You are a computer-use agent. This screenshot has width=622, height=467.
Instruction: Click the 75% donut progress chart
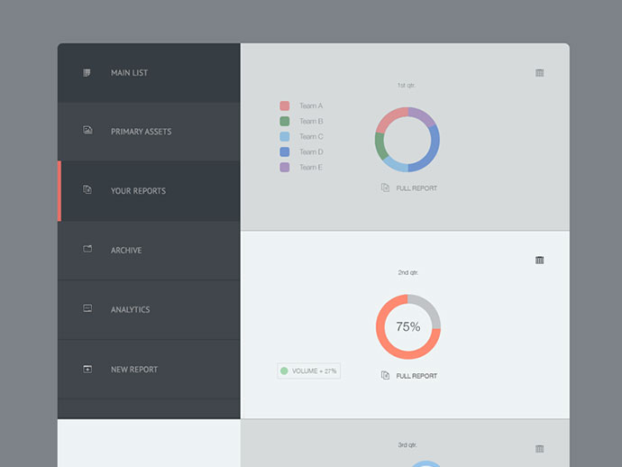(408, 326)
